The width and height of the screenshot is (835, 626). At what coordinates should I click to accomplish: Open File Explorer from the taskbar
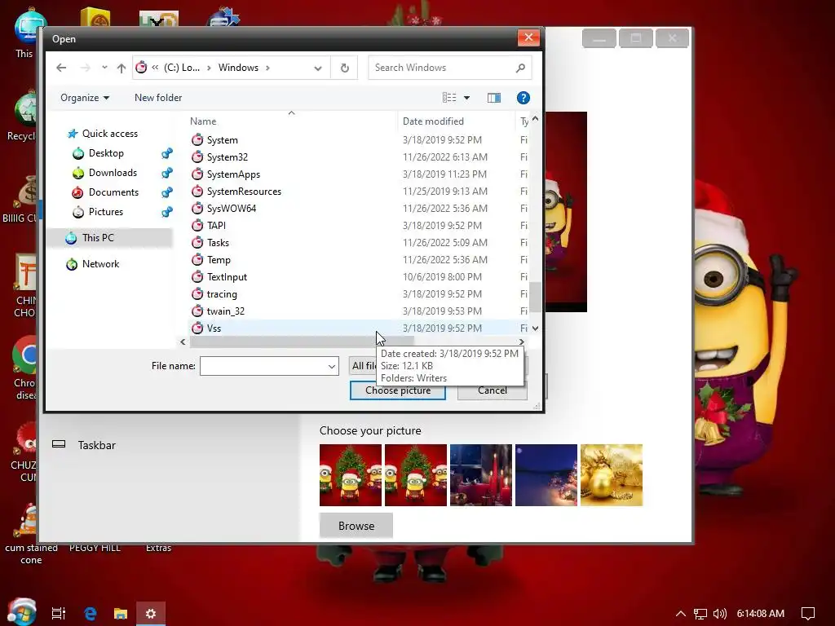click(x=121, y=614)
